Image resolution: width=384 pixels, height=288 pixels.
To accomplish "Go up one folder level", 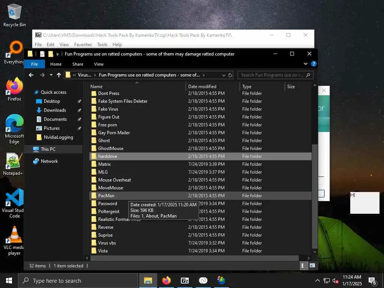I will (59, 75).
